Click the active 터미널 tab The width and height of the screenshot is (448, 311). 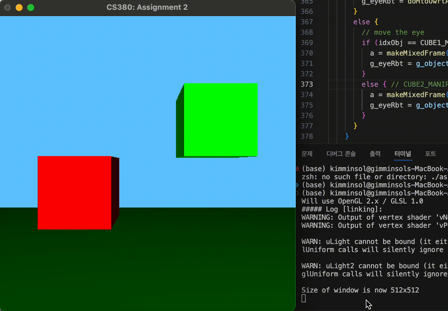pyautogui.click(x=403, y=154)
